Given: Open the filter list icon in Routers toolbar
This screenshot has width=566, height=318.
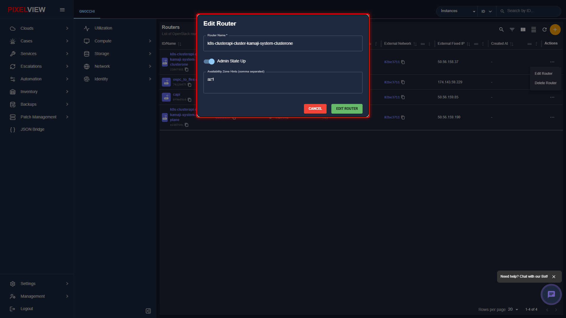Looking at the screenshot, I should 512,29.
